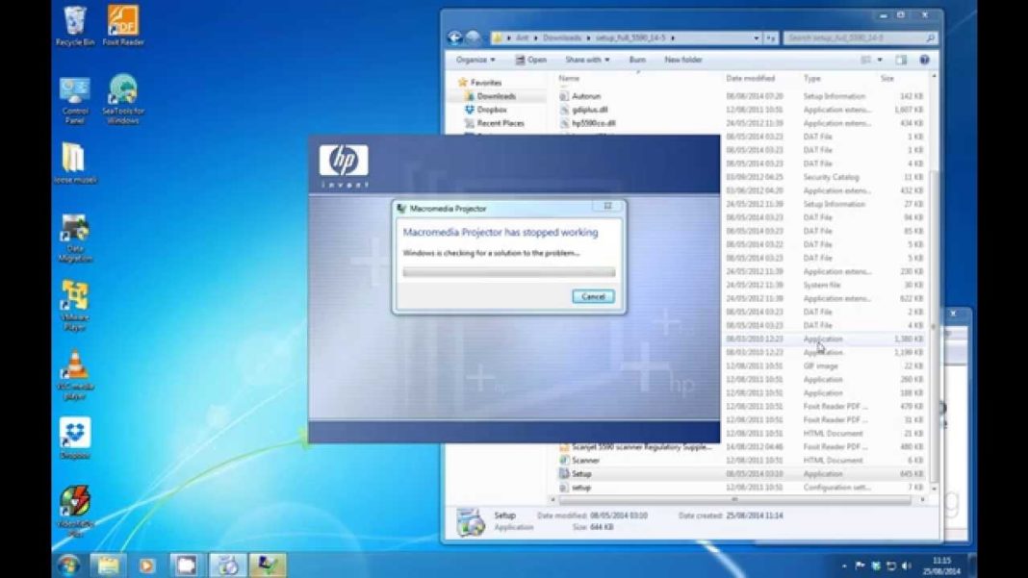Click the Open toolbar button
Viewport: 1028px width, 578px height.
tap(532, 60)
